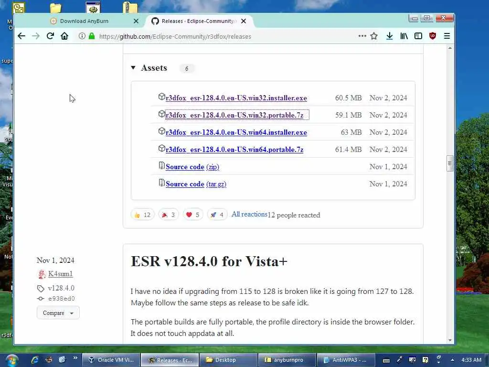Open the uBlock Origin shield icon
The width and height of the screenshot is (489, 367).
point(433,36)
